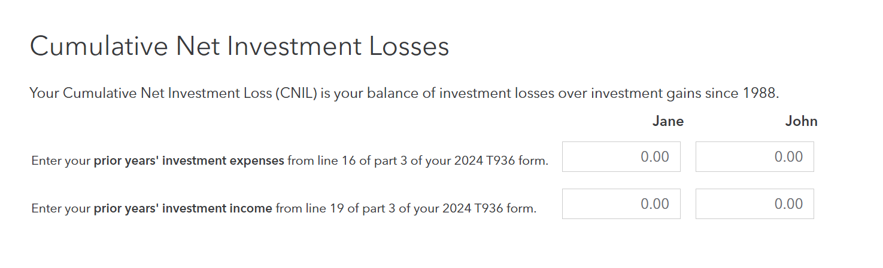Viewport: 883px width, 268px height.
Task: Click "2024 T936 form" in the income row
Action: tap(495, 209)
